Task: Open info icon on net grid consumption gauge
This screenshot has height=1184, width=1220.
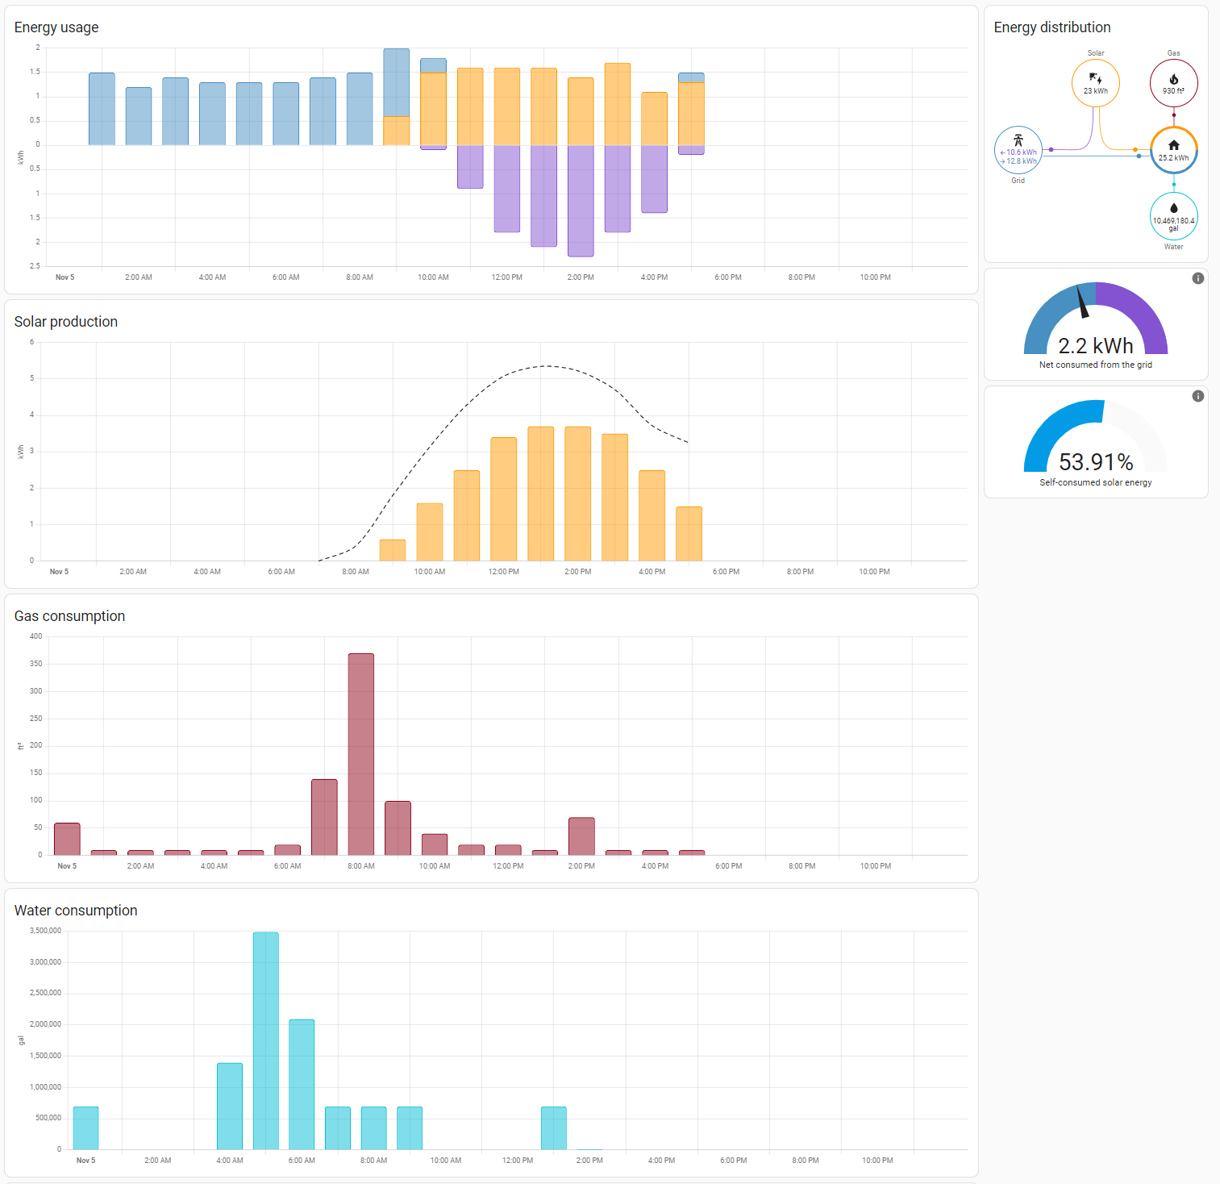Action: click(x=1197, y=278)
